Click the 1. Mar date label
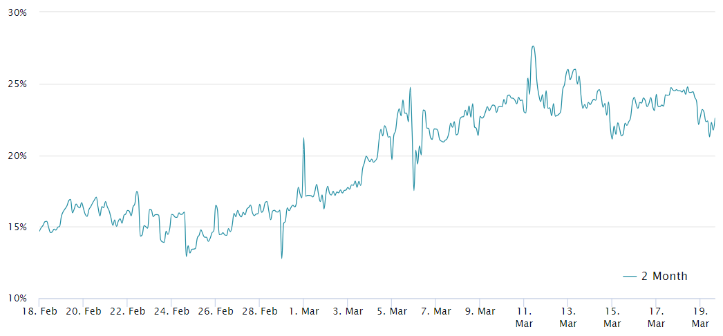The image size is (723, 336). 303,311
